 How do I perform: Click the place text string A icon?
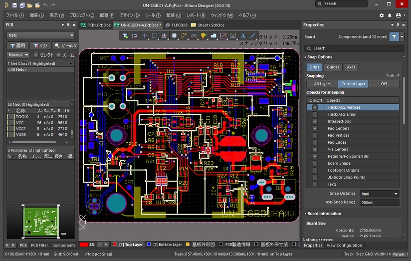243,35
